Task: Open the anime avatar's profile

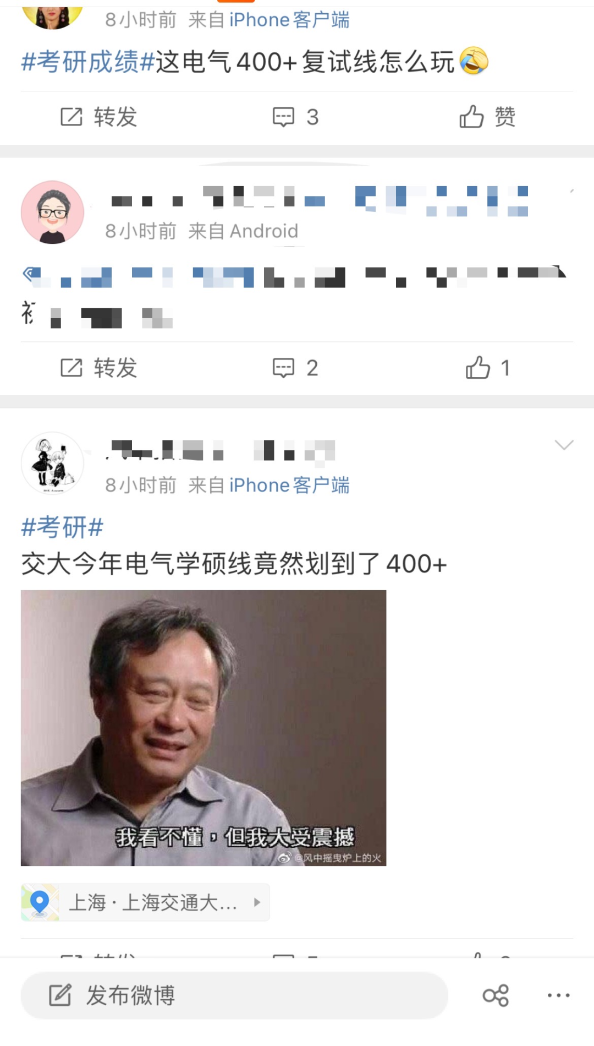Action: (x=52, y=463)
